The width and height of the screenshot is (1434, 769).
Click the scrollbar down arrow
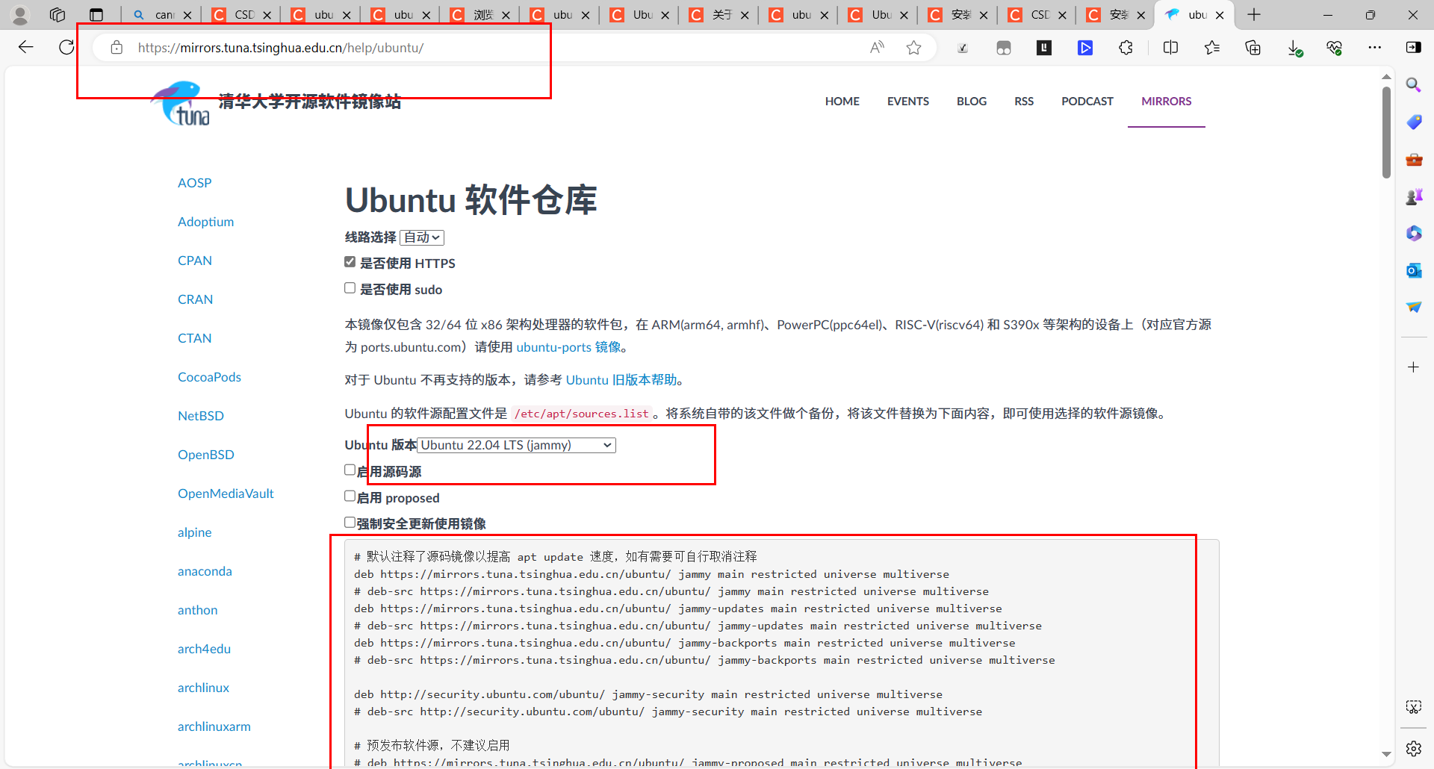tap(1386, 755)
